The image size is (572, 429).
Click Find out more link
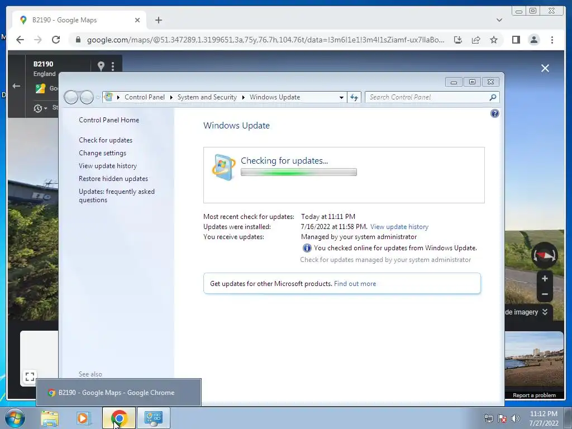click(x=355, y=283)
